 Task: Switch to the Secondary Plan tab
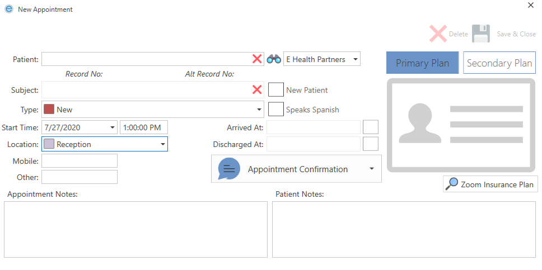(x=499, y=63)
